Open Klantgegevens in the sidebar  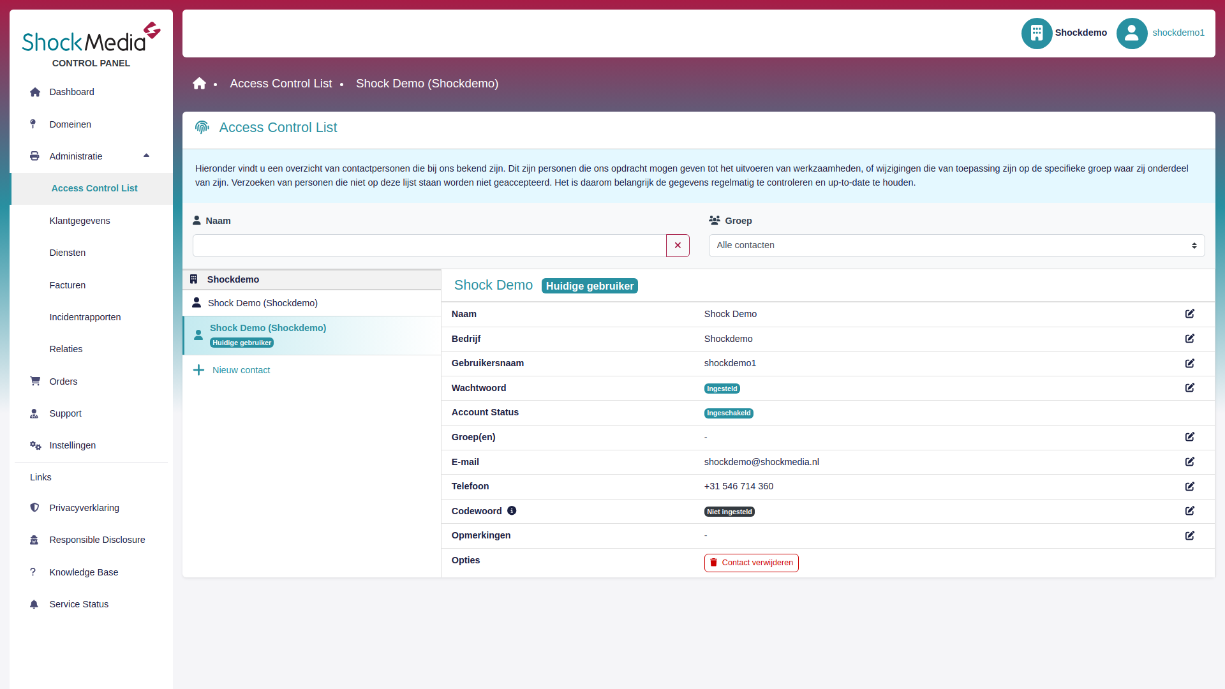(80, 221)
